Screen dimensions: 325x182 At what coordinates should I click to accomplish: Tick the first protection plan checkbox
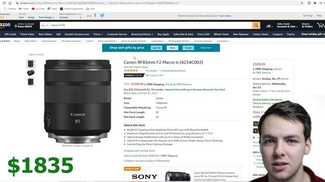point(254,156)
